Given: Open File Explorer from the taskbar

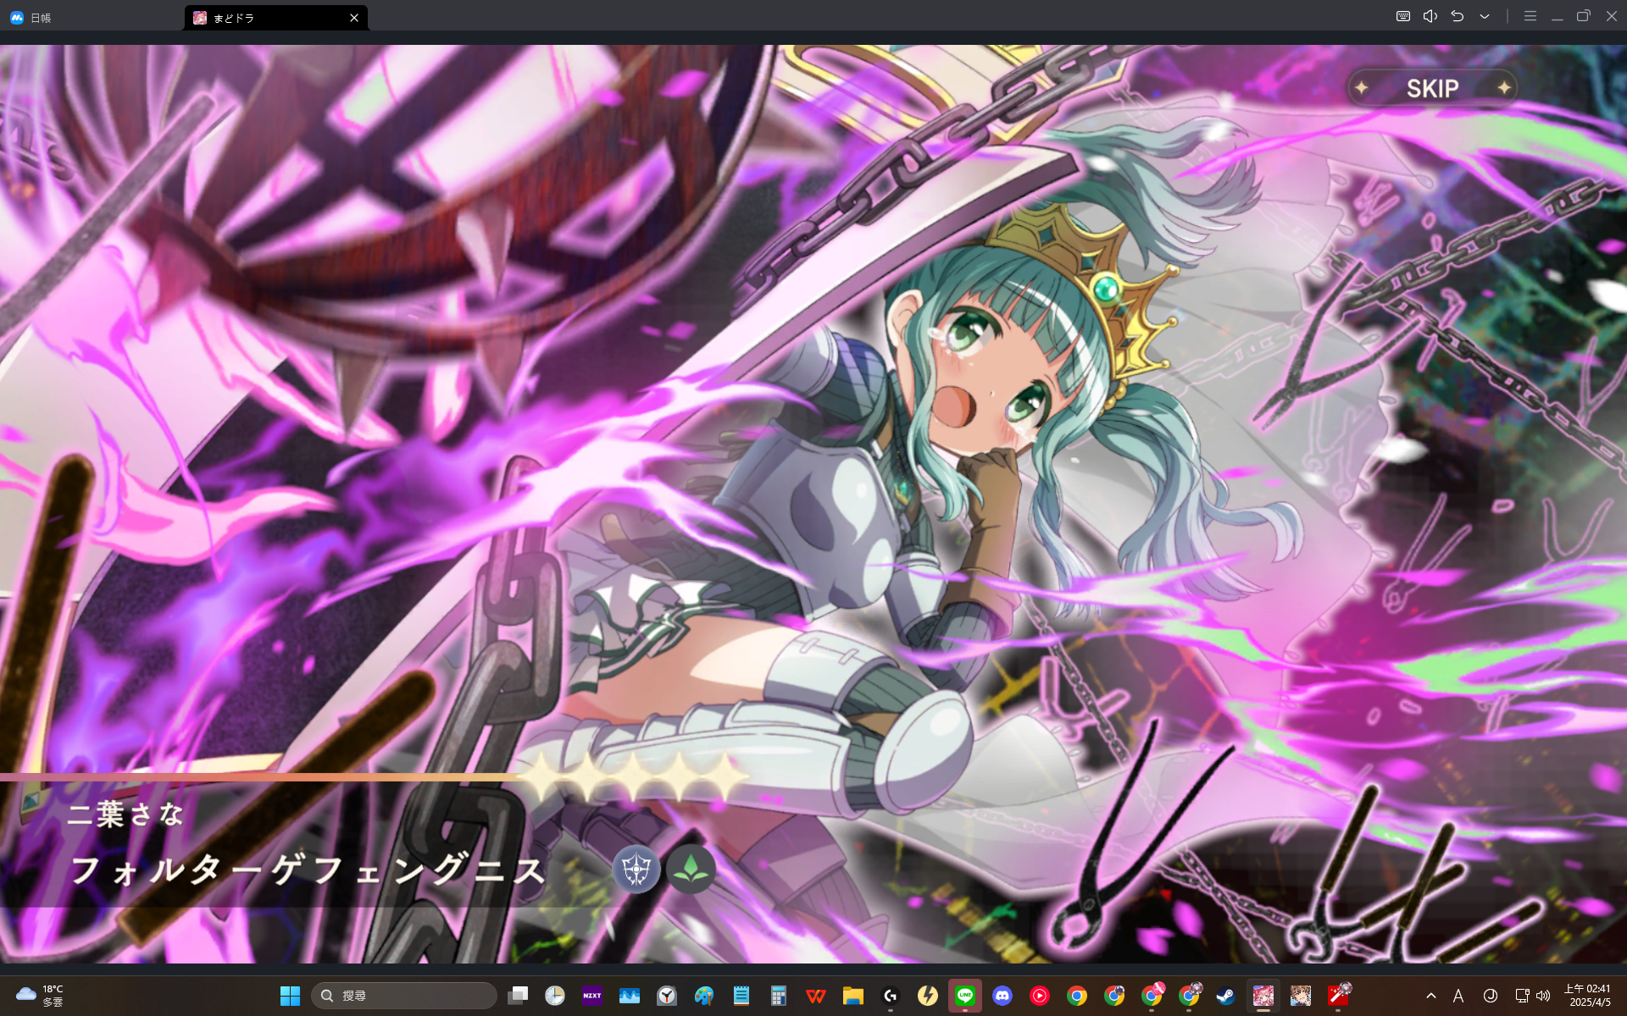Looking at the screenshot, I should (853, 996).
